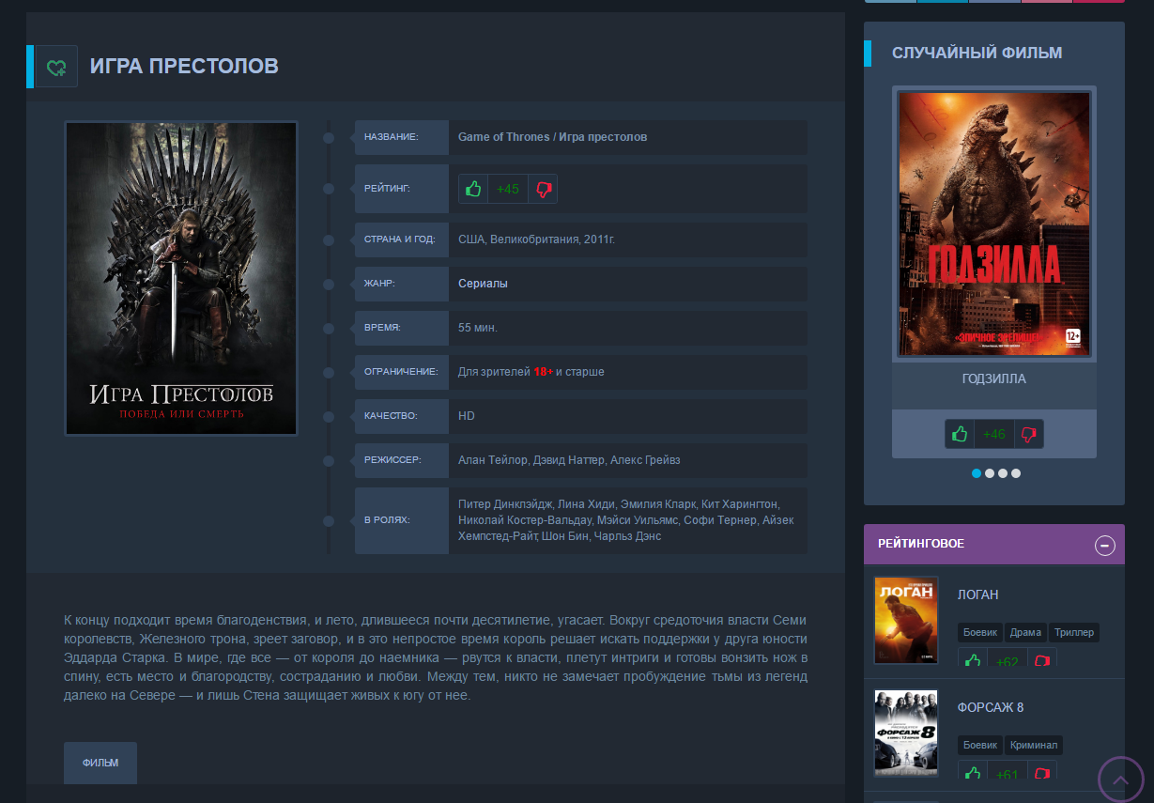The width and height of the screenshot is (1154, 803).
Task: Collapse the Рейтинговое panel
Action: 1105,545
